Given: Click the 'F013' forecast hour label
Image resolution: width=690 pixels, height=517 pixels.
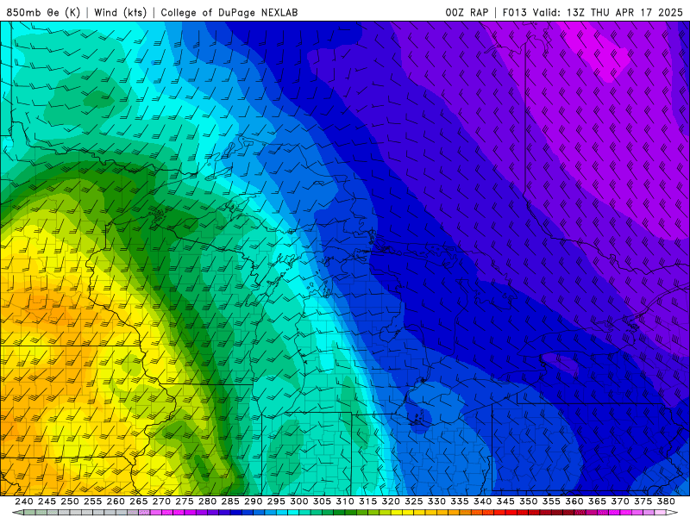Looking at the screenshot, I should click(514, 12).
